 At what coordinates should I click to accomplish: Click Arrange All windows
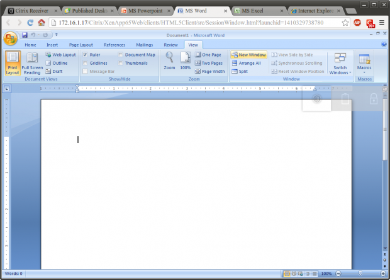click(x=246, y=63)
